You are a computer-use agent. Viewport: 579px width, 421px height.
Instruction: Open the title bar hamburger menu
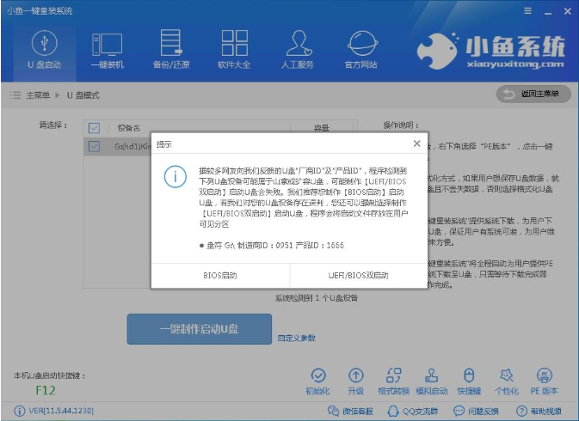click(x=527, y=10)
